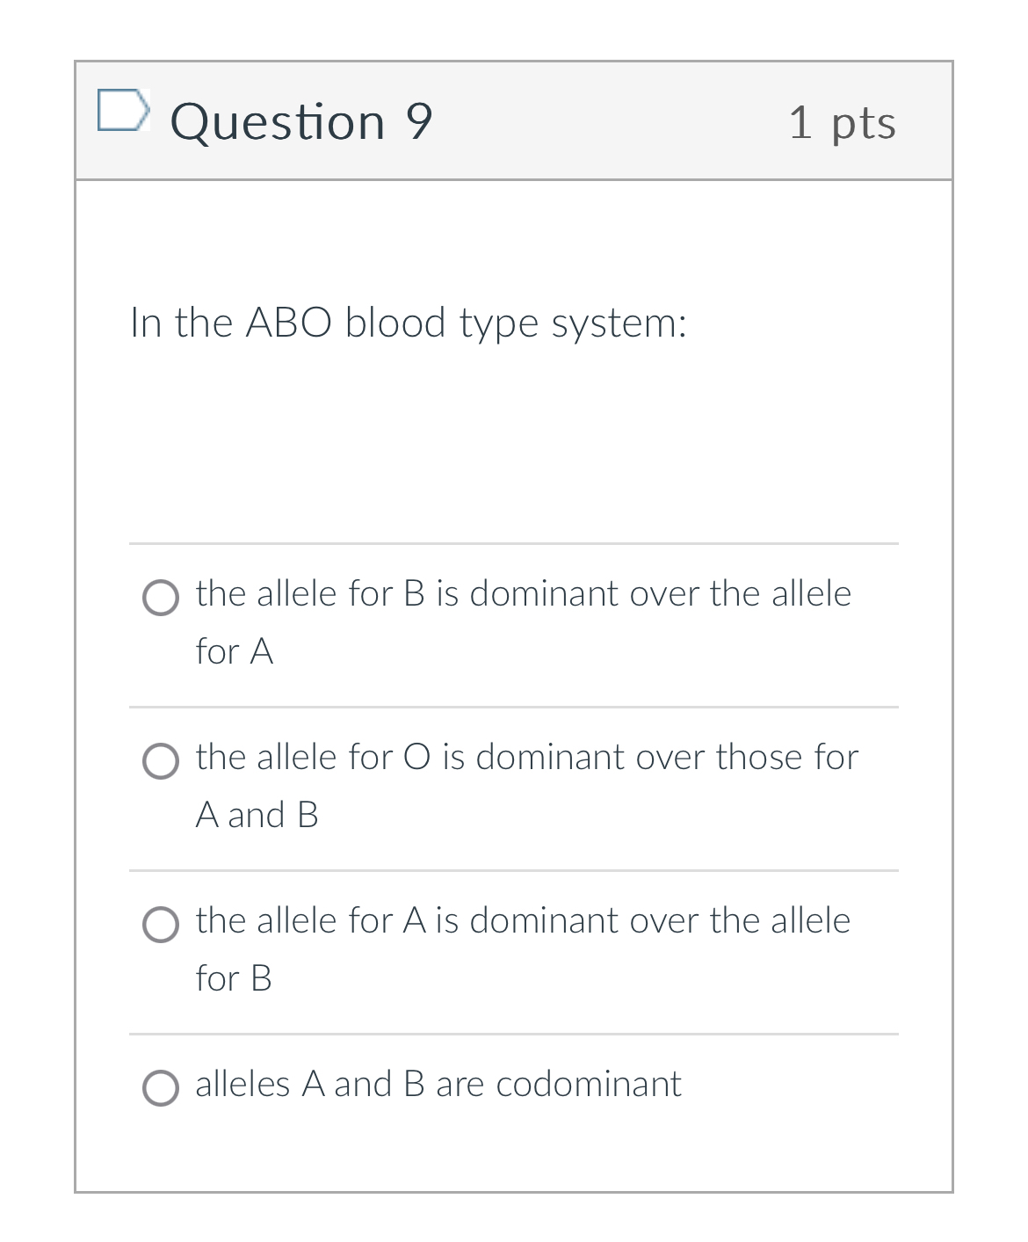
Task: Click the Question 9 header label
Action: [300, 120]
